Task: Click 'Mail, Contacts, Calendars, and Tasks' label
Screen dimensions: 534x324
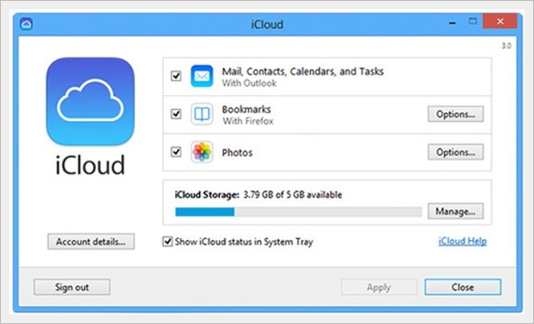Action: coord(303,71)
